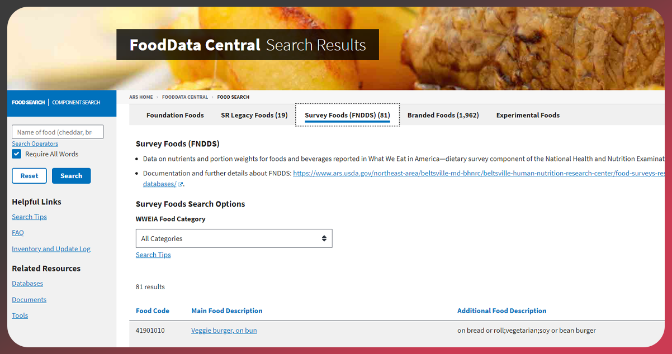This screenshot has height=354, width=672.
Task: Open Inventory and Update Log link
Action: pos(51,249)
